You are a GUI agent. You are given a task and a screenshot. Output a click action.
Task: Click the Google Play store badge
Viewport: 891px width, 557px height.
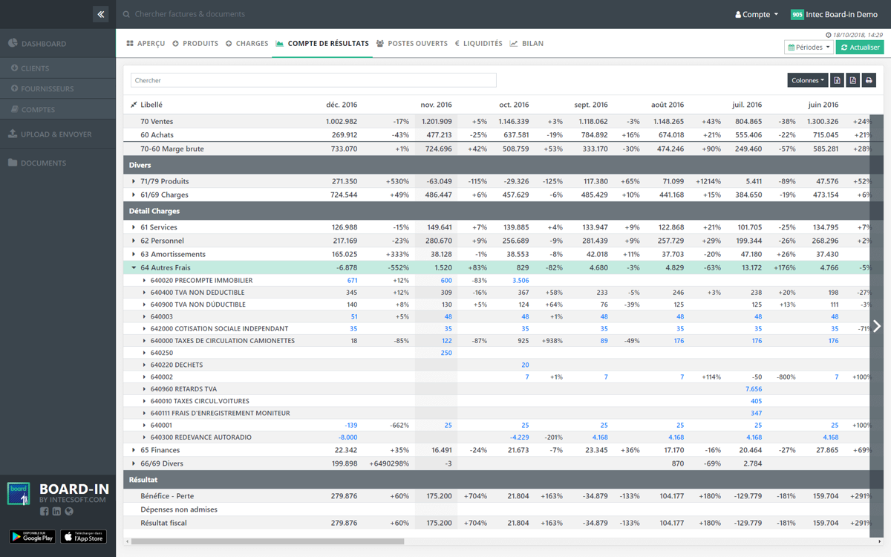(x=32, y=536)
